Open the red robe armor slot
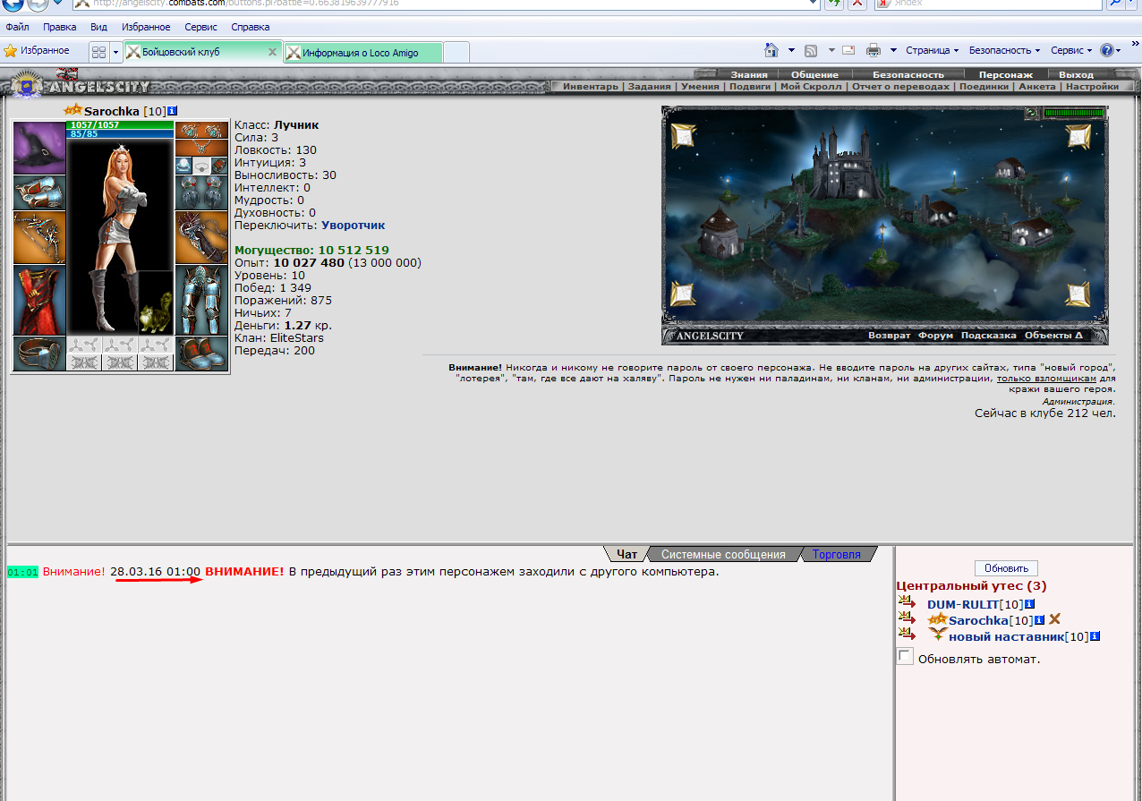The image size is (1142, 801). coord(39,300)
